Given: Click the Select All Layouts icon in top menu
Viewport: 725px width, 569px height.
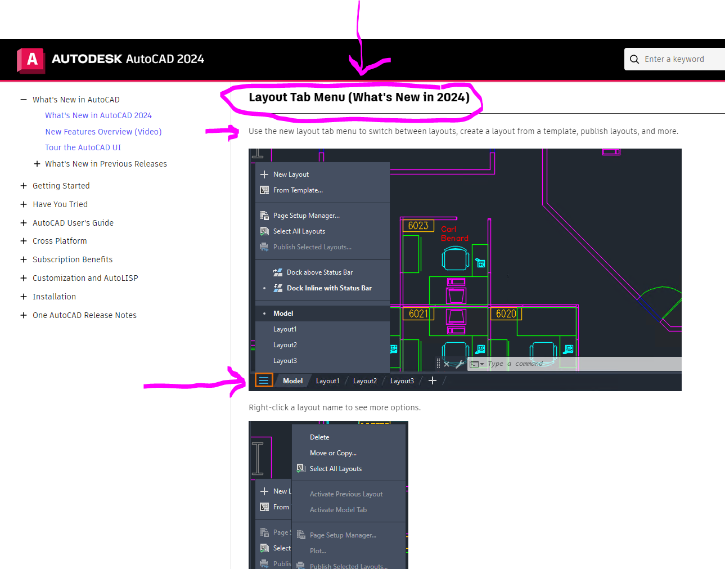Looking at the screenshot, I should click(x=264, y=231).
